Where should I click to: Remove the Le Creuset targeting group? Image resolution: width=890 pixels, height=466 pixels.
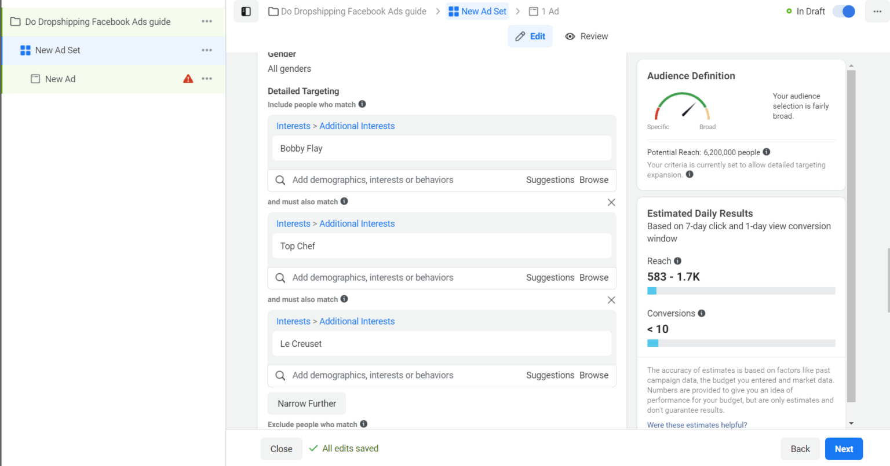611,300
